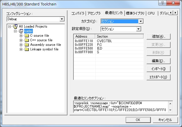Click the C++ source file folder icon
This screenshot has height=127, width=182.
coord(27,40)
